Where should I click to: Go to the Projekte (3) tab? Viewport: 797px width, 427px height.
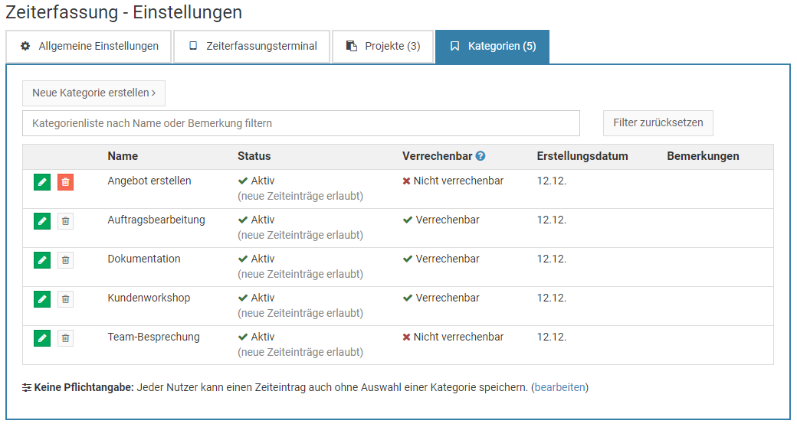pos(382,46)
